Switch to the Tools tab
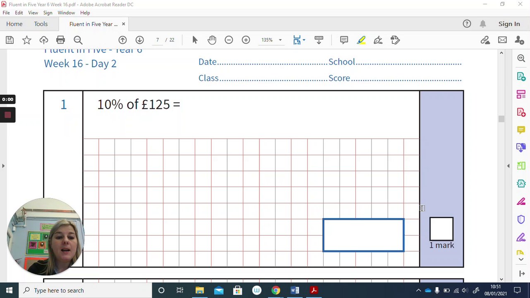 [x=41, y=24]
